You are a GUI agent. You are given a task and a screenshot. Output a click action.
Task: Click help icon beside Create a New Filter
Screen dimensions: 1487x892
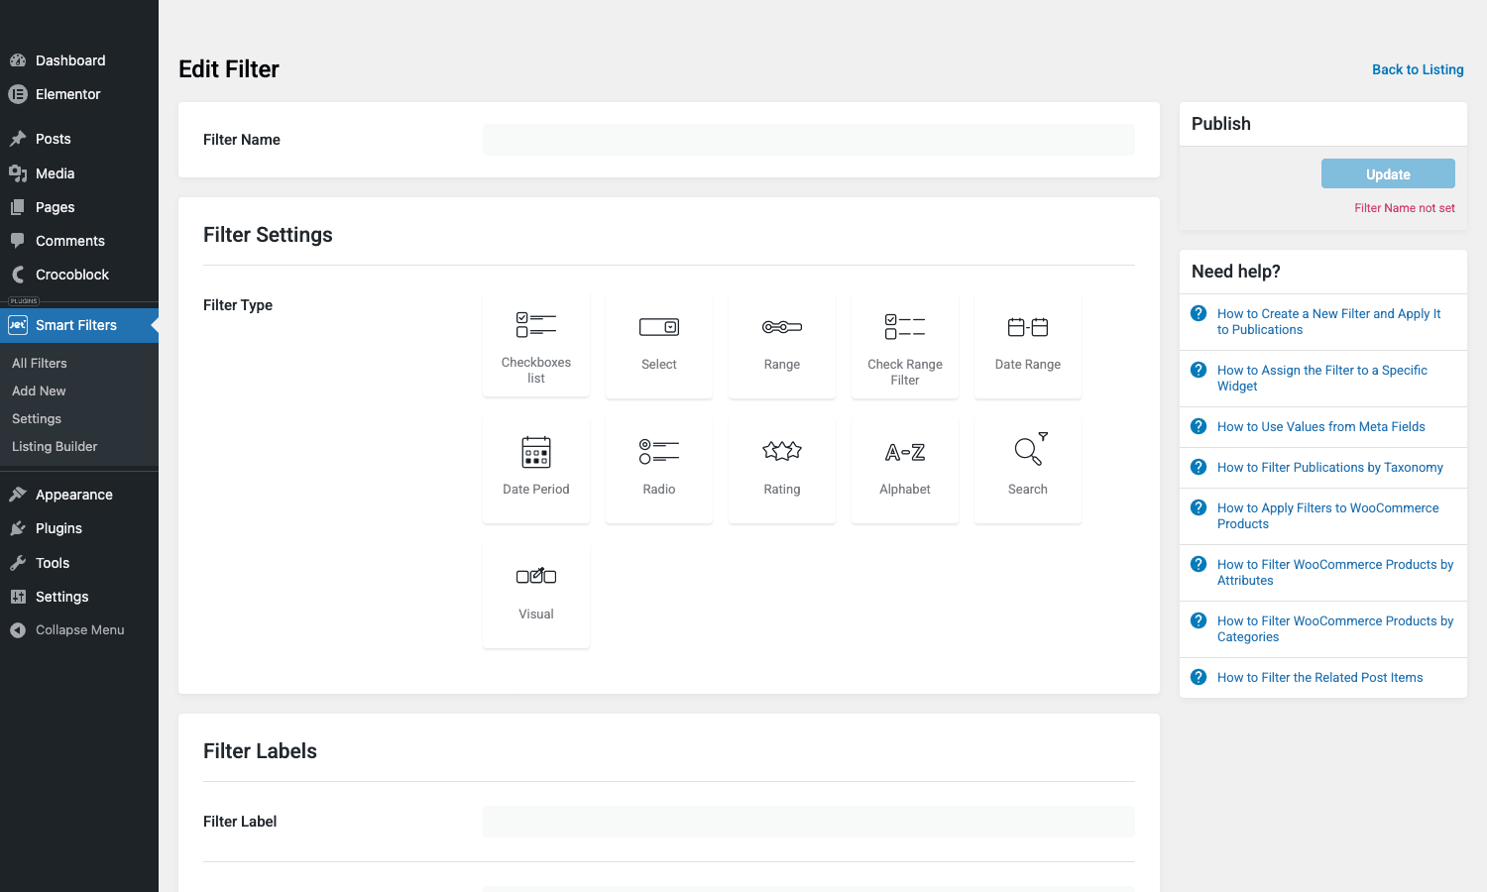pyautogui.click(x=1199, y=313)
